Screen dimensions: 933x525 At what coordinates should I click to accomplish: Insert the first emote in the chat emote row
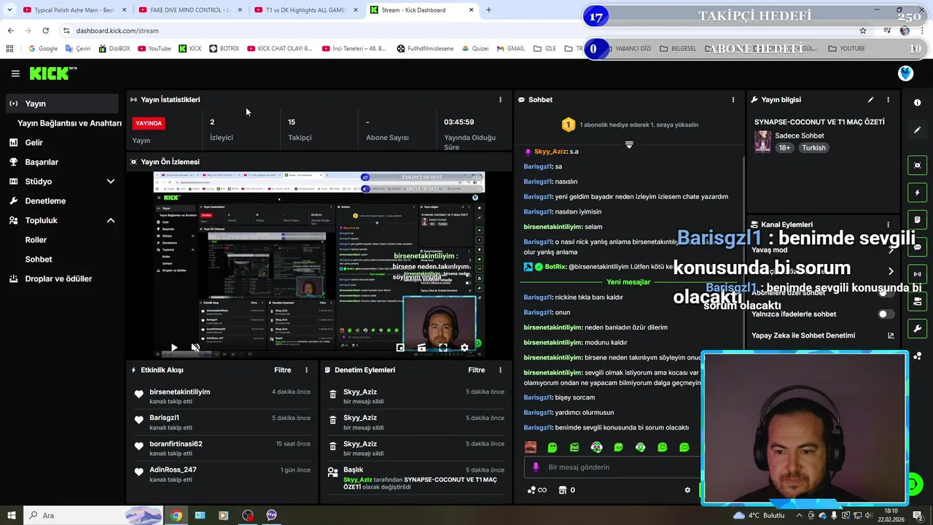click(x=531, y=447)
